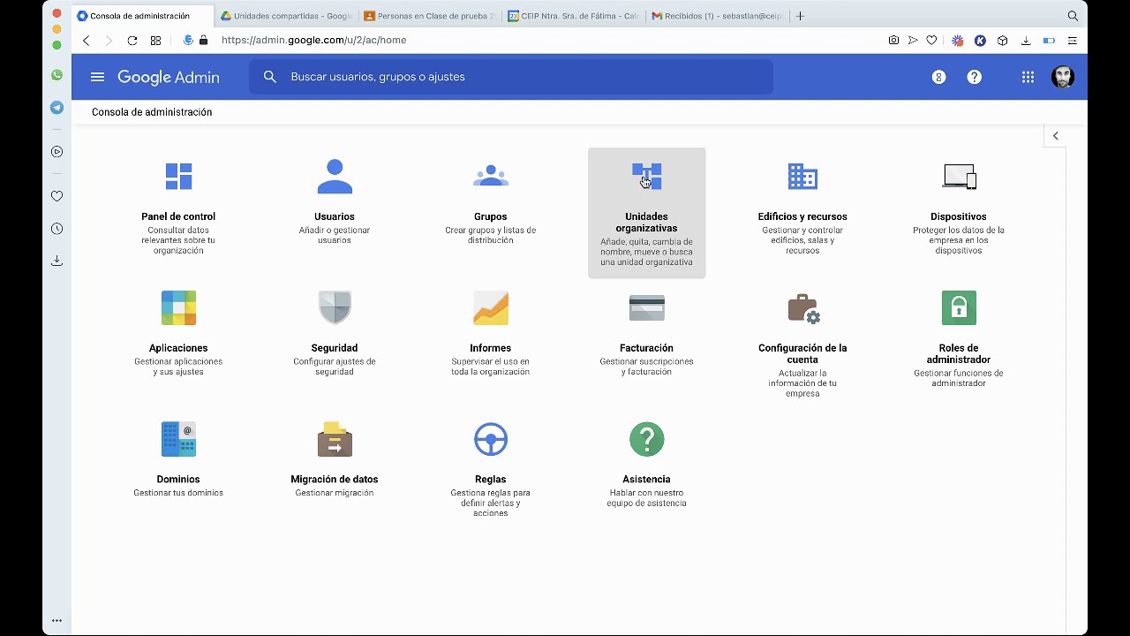
Task: Click the browser snapshot camera icon
Action: pos(893,41)
